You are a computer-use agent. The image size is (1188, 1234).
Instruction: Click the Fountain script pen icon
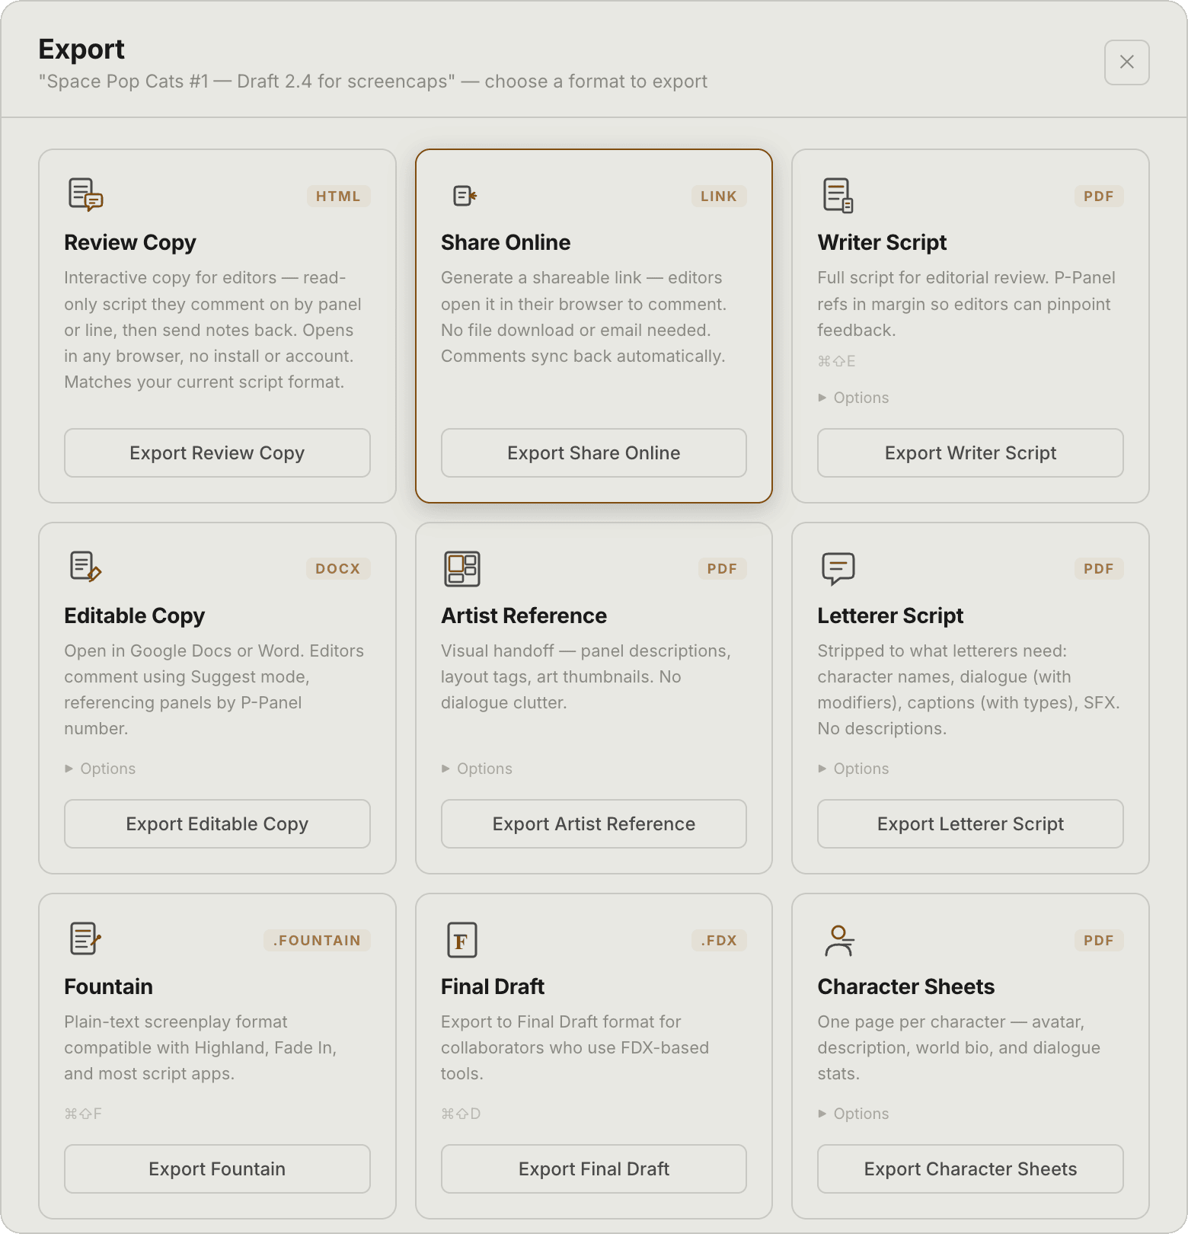tap(85, 938)
